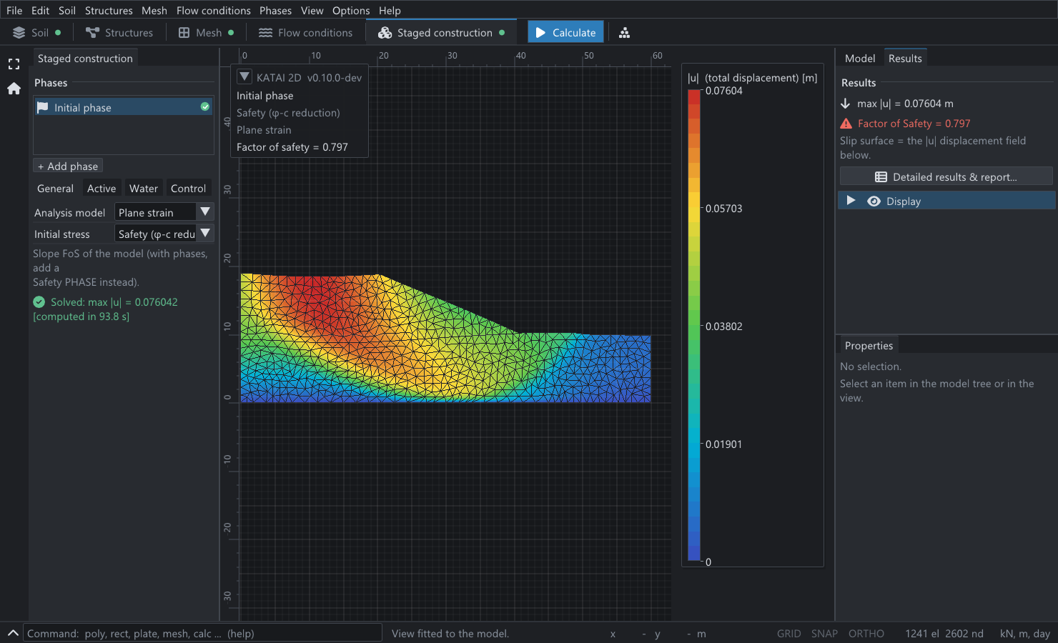The image size is (1058, 643).
Task: Open the Analysis model dropdown
Action: coord(164,212)
